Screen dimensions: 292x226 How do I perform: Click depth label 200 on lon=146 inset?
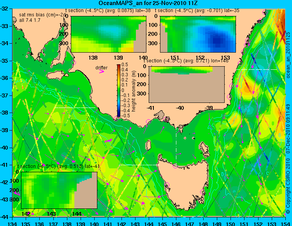point(142,84)
